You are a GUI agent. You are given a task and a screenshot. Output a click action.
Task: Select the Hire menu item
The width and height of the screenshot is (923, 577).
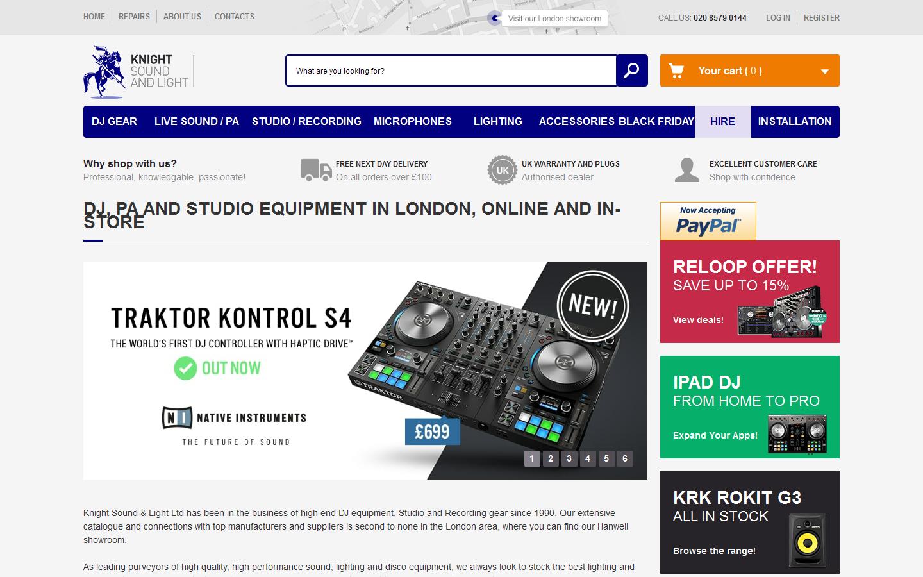tap(722, 122)
